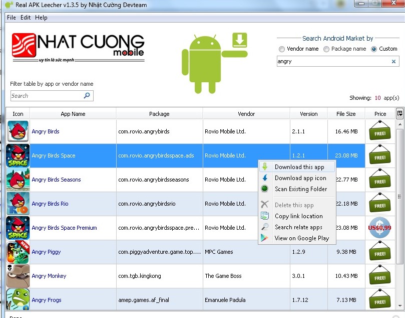The width and height of the screenshot is (405, 318).
Task: Click the magnifier icon in filter box
Action: (x=87, y=95)
